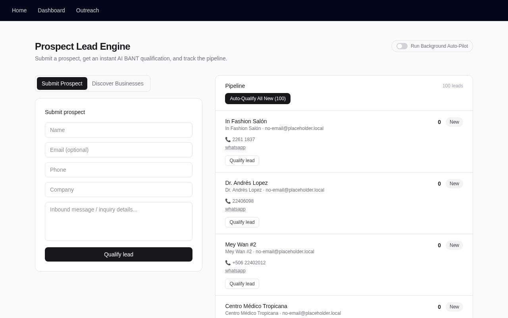Image resolution: width=508 pixels, height=318 pixels.
Task: Click the Pipeline panel heading
Action: 235,86
